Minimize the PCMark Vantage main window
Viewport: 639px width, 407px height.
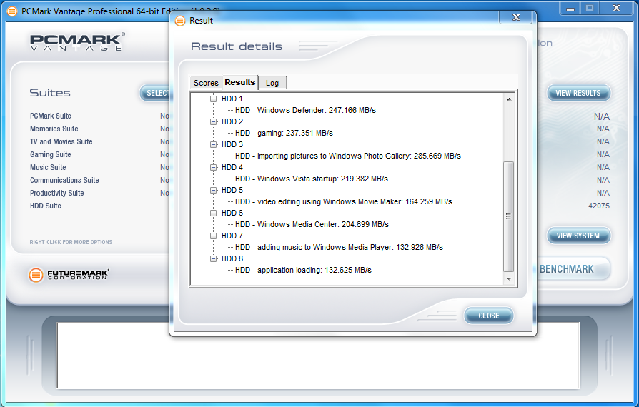pyautogui.click(x=570, y=9)
